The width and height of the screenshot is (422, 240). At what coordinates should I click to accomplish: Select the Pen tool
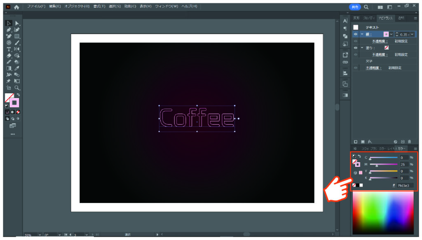[9, 30]
